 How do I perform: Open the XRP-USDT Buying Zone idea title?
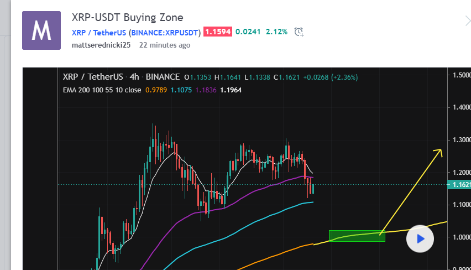click(127, 18)
